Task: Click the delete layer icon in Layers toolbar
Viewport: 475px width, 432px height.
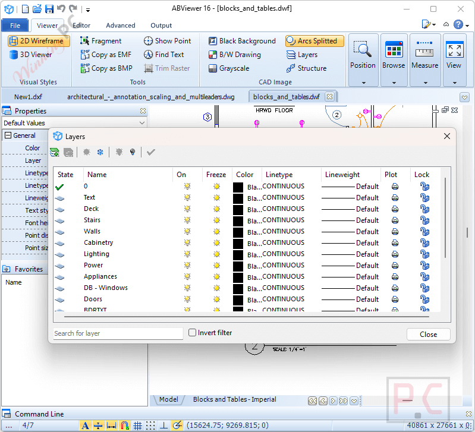Action: coord(68,152)
